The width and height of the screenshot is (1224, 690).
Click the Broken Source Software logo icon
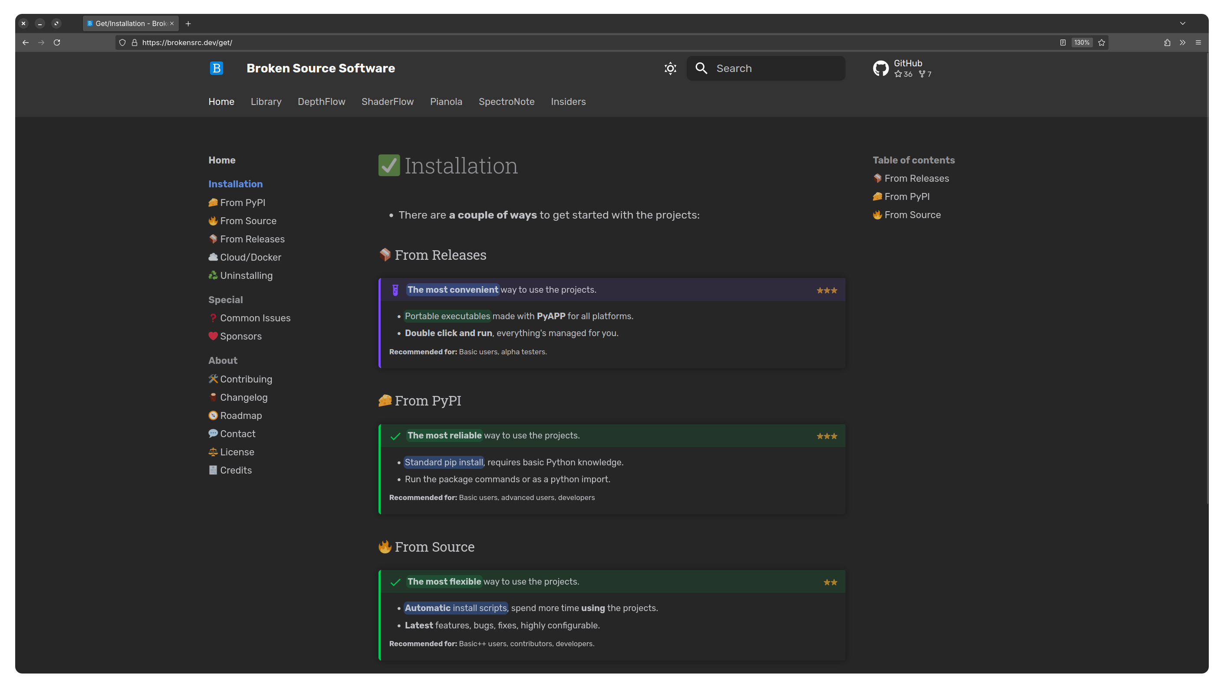(216, 68)
